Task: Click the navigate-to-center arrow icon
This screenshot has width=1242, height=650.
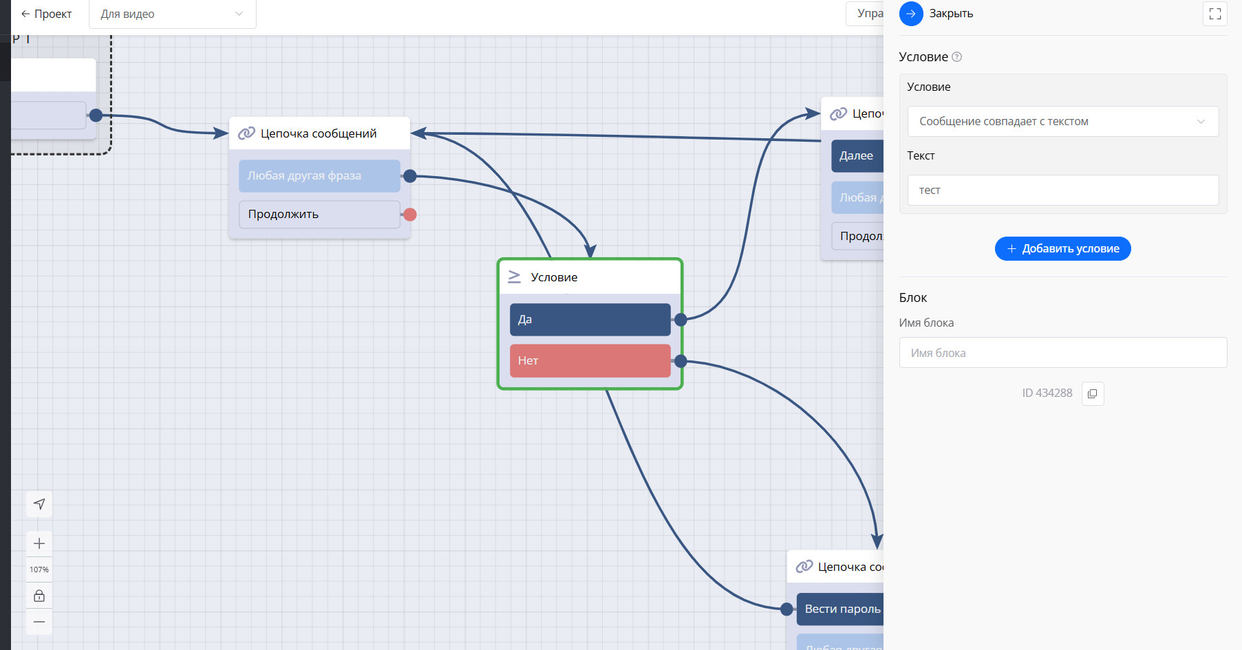Action: (39, 504)
